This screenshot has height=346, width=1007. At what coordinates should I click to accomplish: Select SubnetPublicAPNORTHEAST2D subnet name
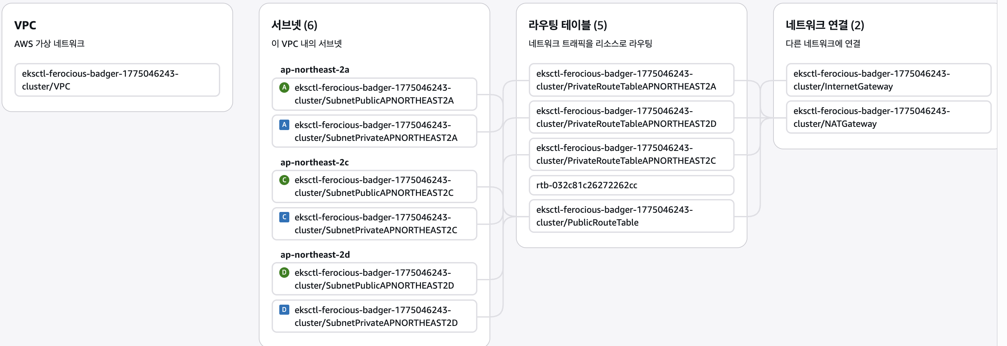(x=374, y=279)
